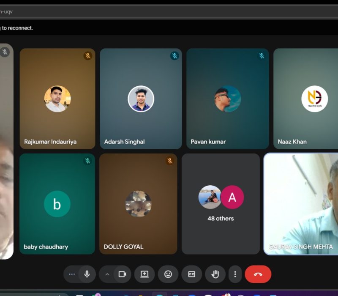Toggle the microphone button in the call bar
This screenshot has width=338, height=296.
point(87,274)
